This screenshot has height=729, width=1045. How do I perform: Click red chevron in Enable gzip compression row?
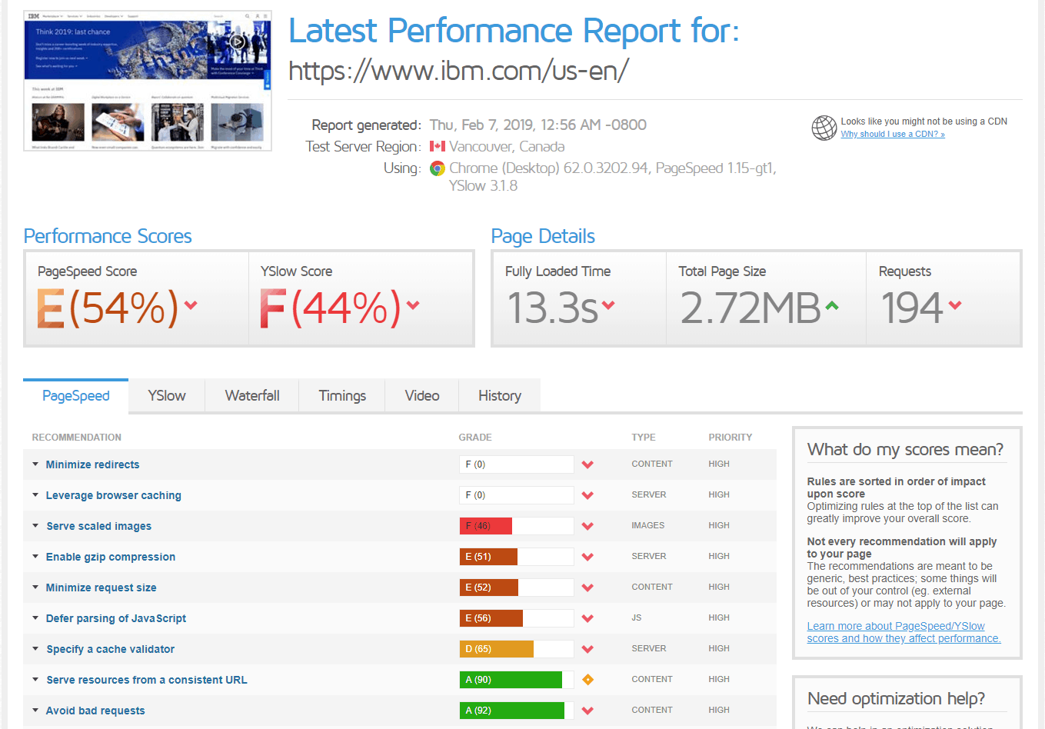coord(587,557)
